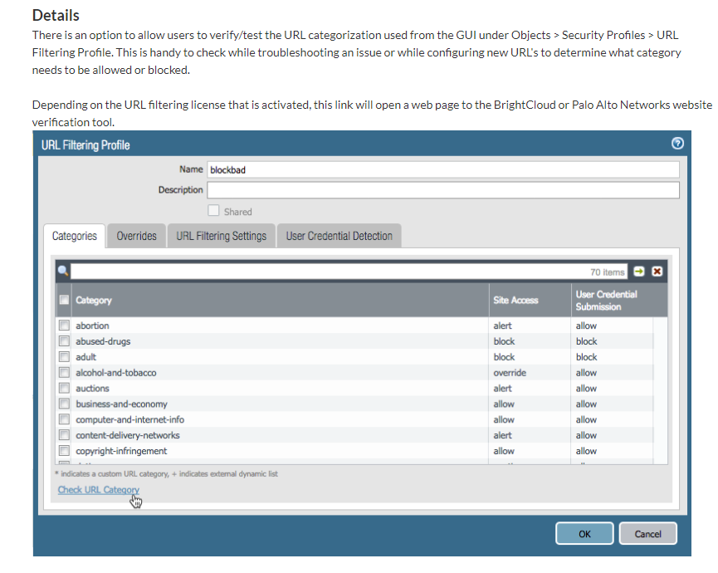Viewport: 718px width, 573px height.
Task: Click into the Description field
Action: tap(442, 190)
